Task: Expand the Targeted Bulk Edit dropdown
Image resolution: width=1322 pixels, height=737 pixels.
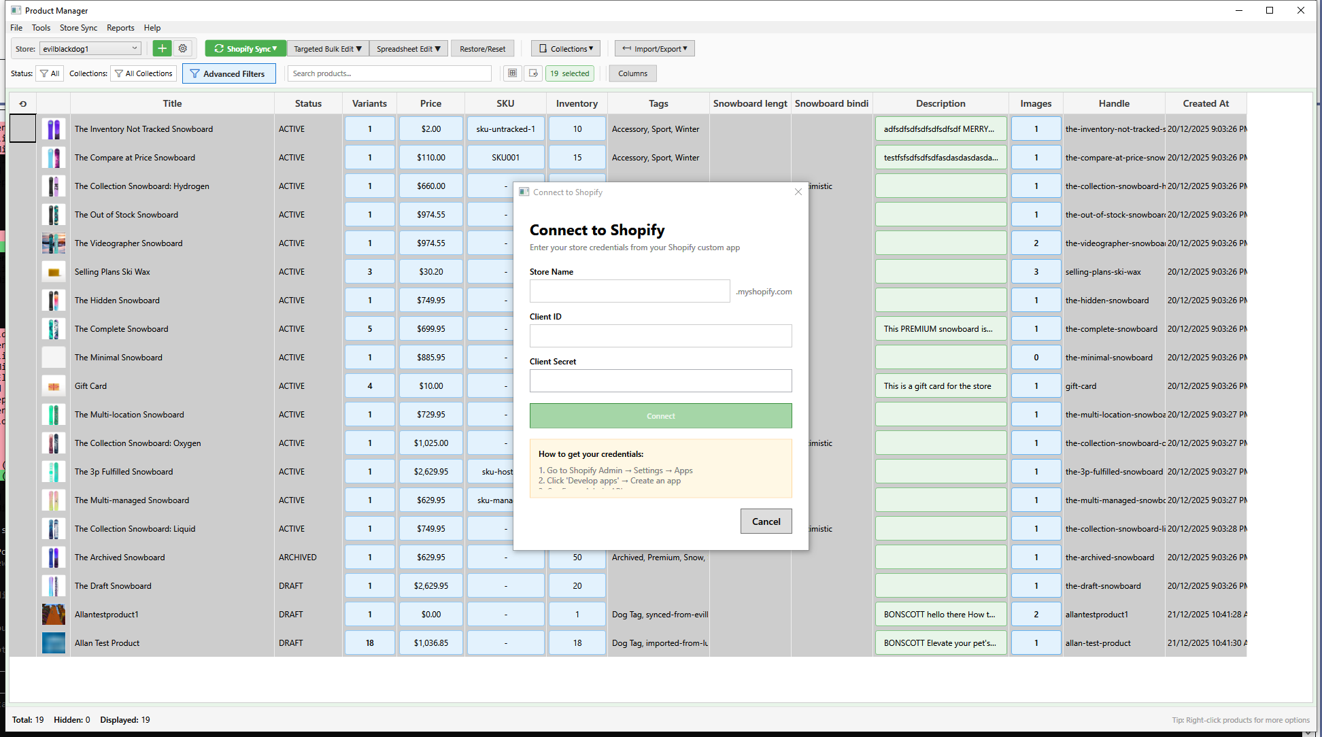Action: click(328, 48)
